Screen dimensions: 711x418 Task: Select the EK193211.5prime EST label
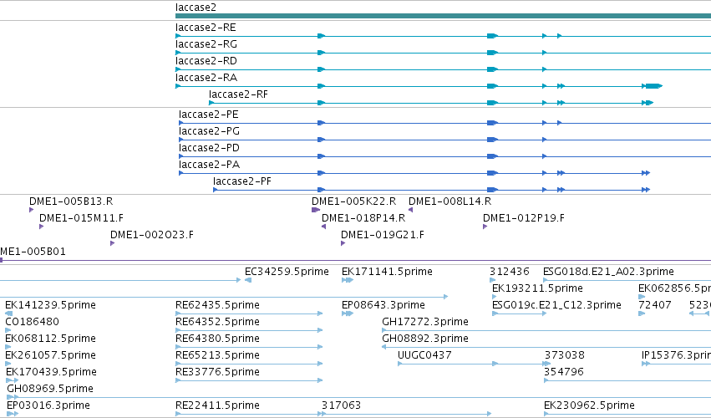coord(537,288)
